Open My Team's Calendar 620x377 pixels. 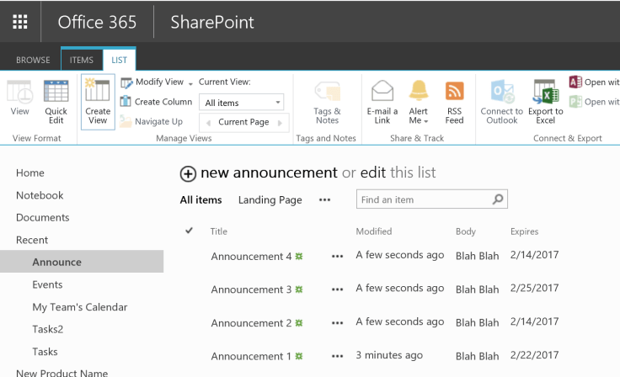click(x=80, y=307)
